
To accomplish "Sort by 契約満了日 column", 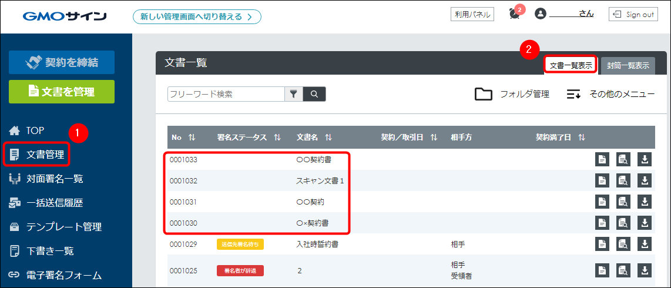I will 581,138.
